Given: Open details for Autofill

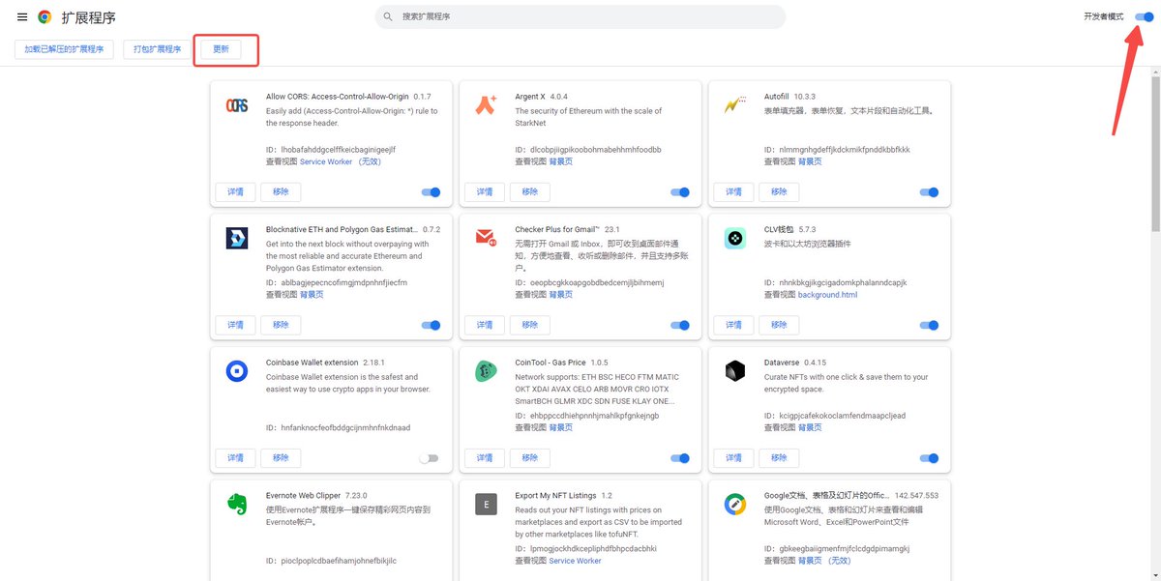Looking at the screenshot, I should coord(733,192).
